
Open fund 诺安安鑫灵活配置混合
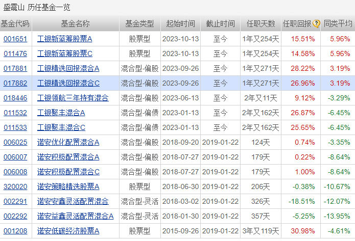(73, 201)
